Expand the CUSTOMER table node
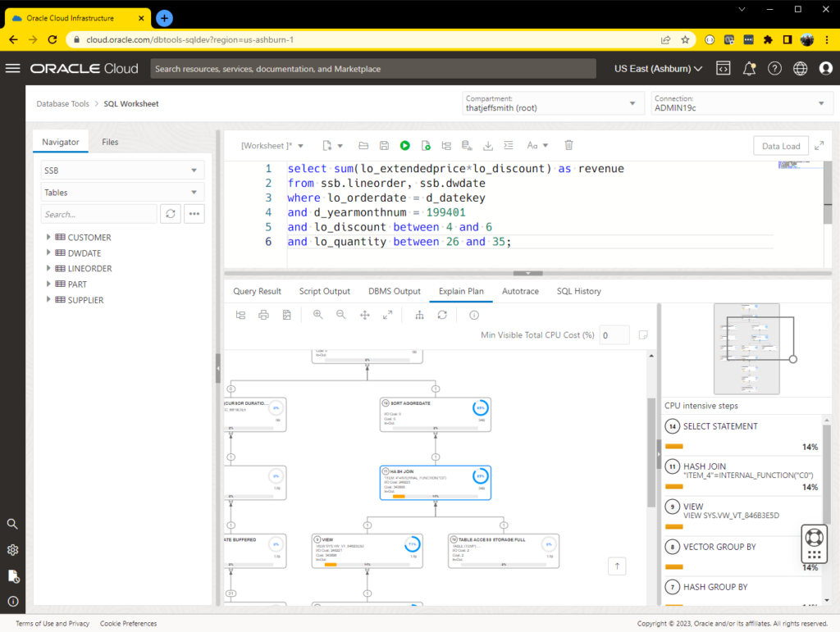Viewport: 840px width, 632px height. [x=48, y=237]
